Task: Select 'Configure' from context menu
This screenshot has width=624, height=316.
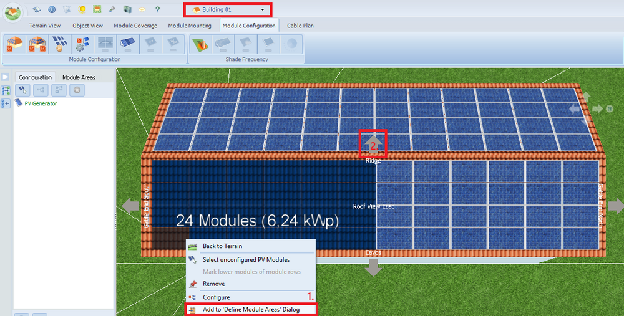Action: [x=216, y=297]
